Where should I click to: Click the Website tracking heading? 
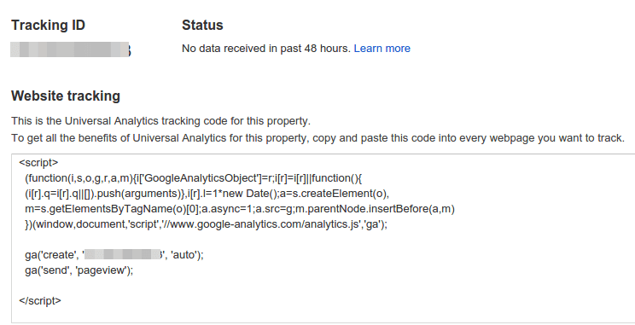coord(66,96)
